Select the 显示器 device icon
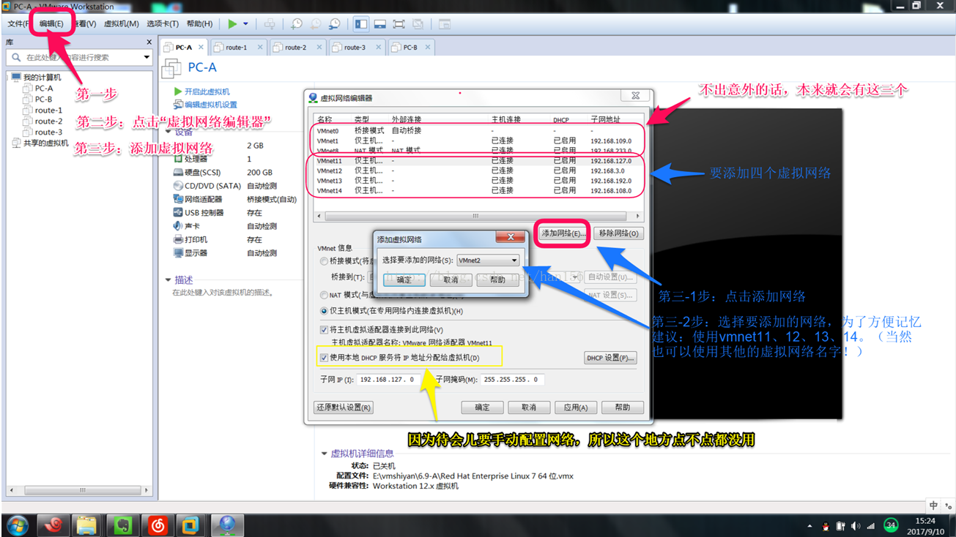956x537 pixels. [178, 252]
